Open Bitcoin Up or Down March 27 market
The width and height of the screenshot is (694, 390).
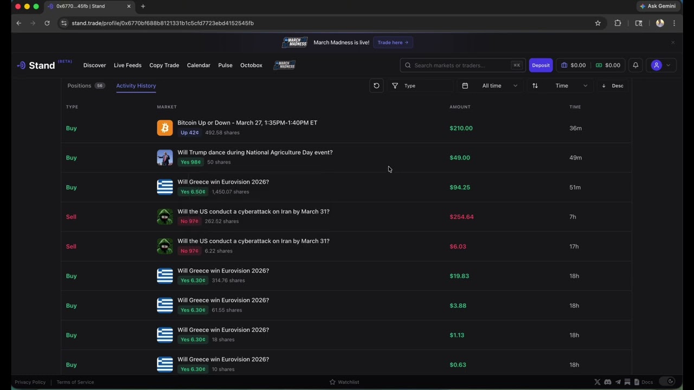(247, 123)
